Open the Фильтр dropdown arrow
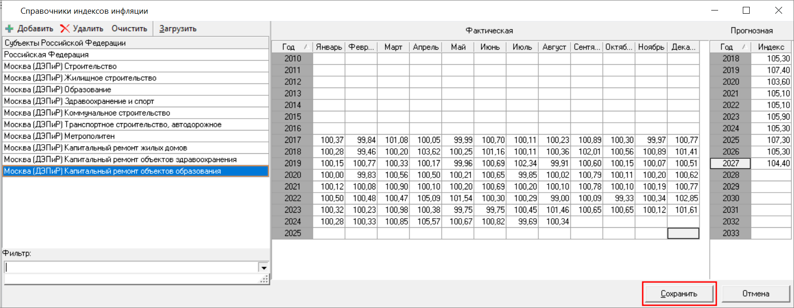This screenshot has height=308, width=794. (x=263, y=267)
